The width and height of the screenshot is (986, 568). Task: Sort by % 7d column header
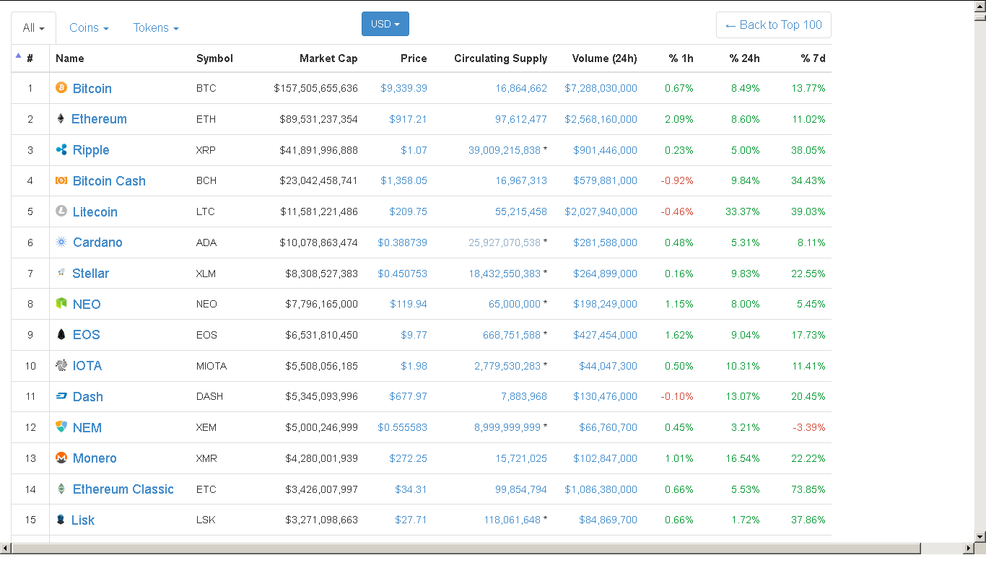pos(813,58)
